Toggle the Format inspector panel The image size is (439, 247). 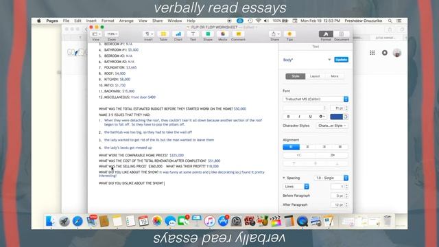(326, 34)
